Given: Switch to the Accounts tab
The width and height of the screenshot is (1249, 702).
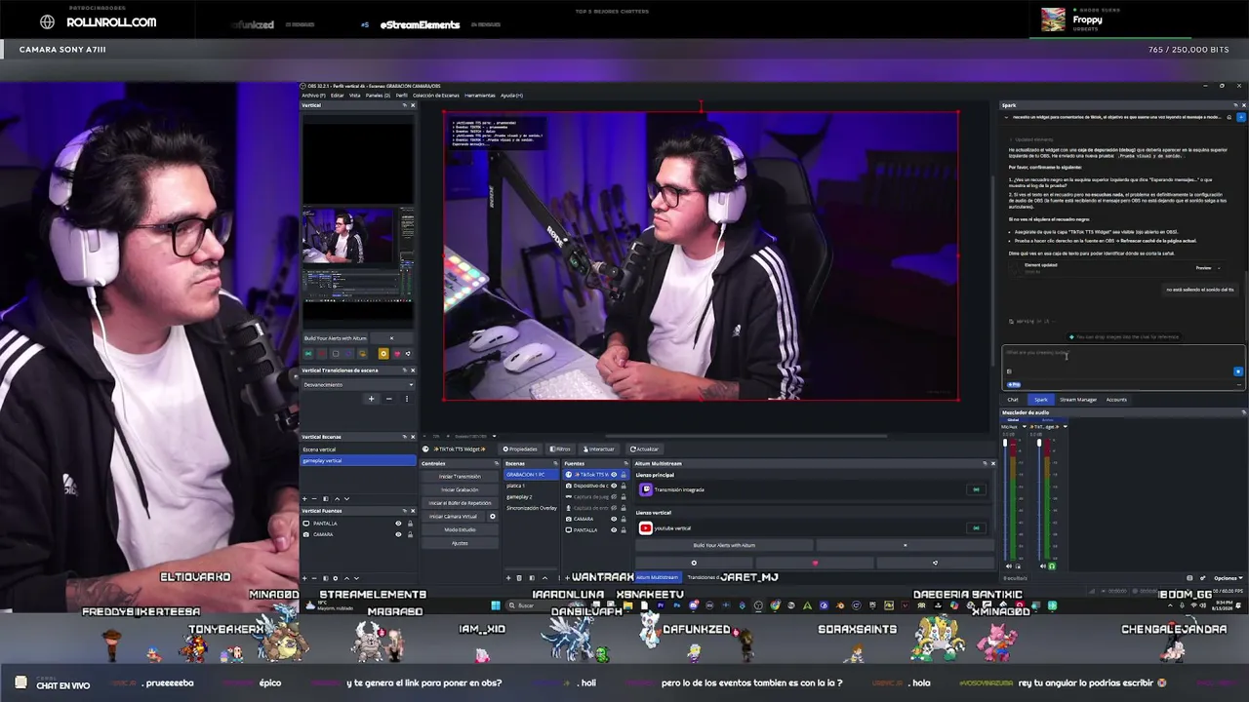Looking at the screenshot, I should [x=1116, y=400].
